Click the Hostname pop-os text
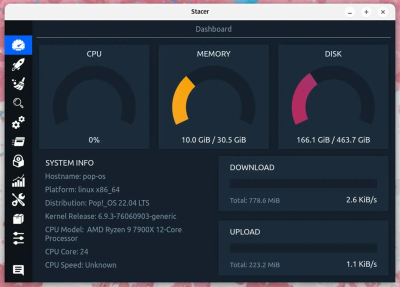The image size is (400, 287). pyautogui.click(x=75, y=176)
